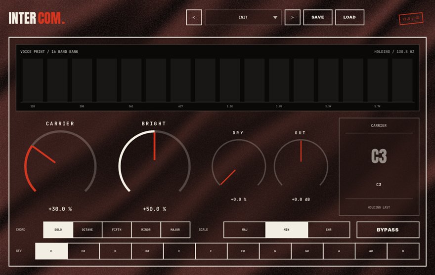Click the band bar above the 1.9K label
The width and height of the screenshot is (435, 275).
point(279,80)
